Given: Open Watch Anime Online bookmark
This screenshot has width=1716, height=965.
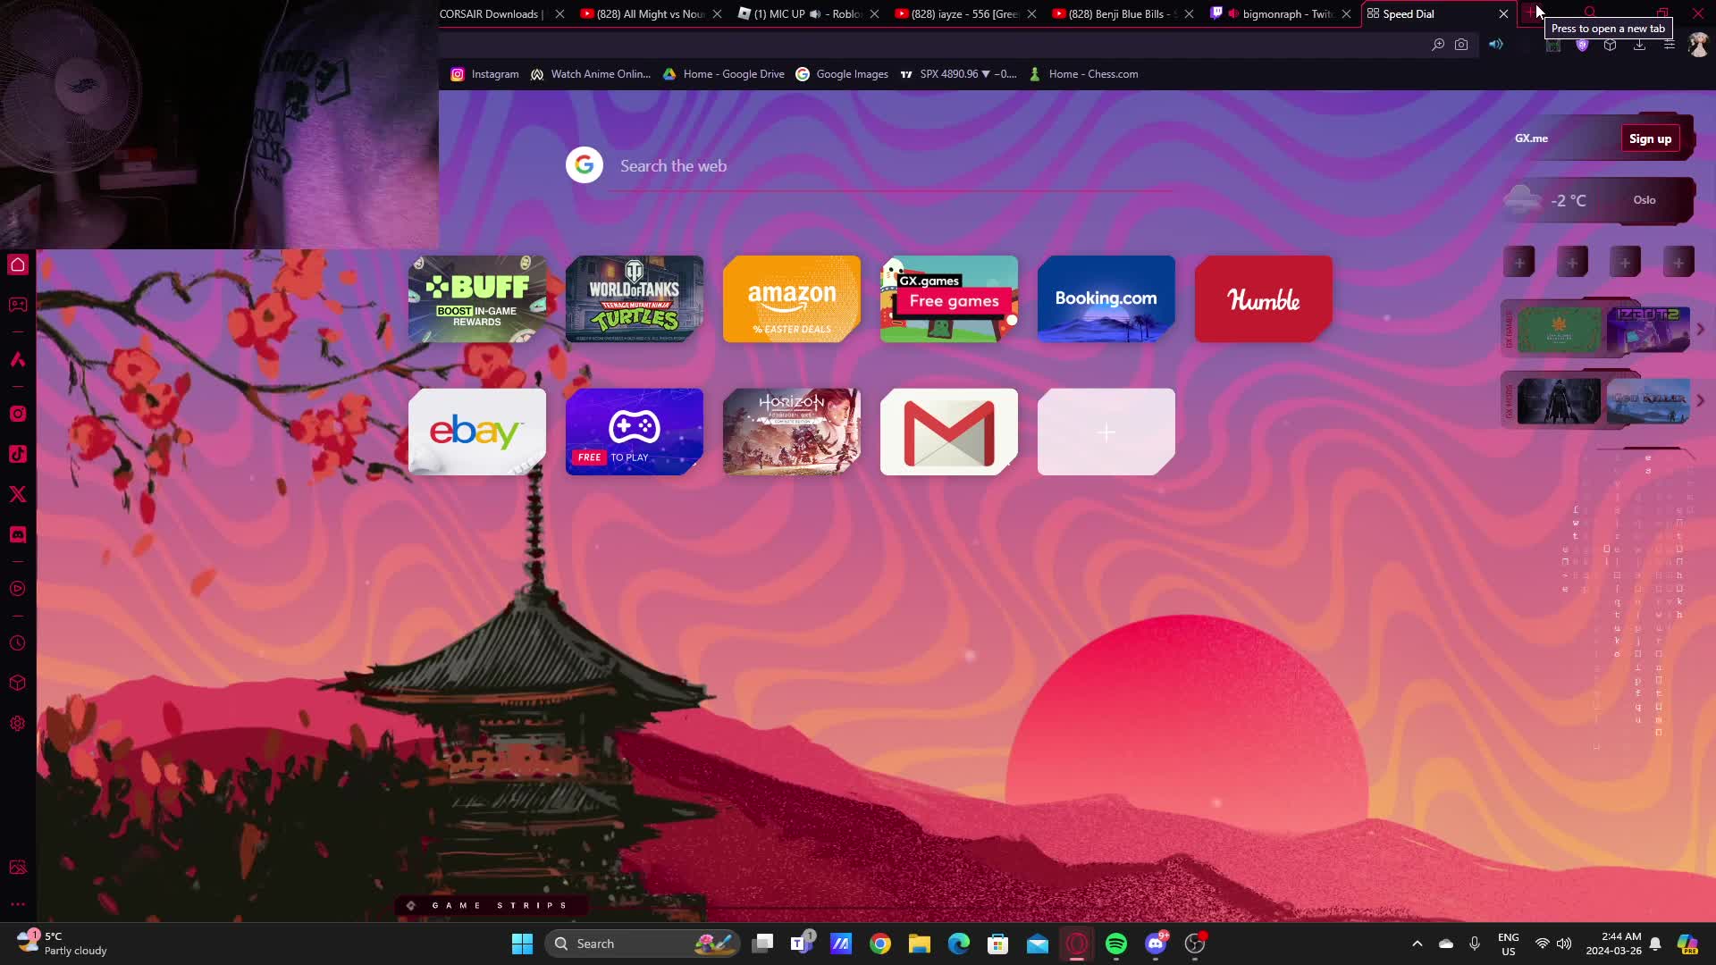Looking at the screenshot, I should (590, 74).
